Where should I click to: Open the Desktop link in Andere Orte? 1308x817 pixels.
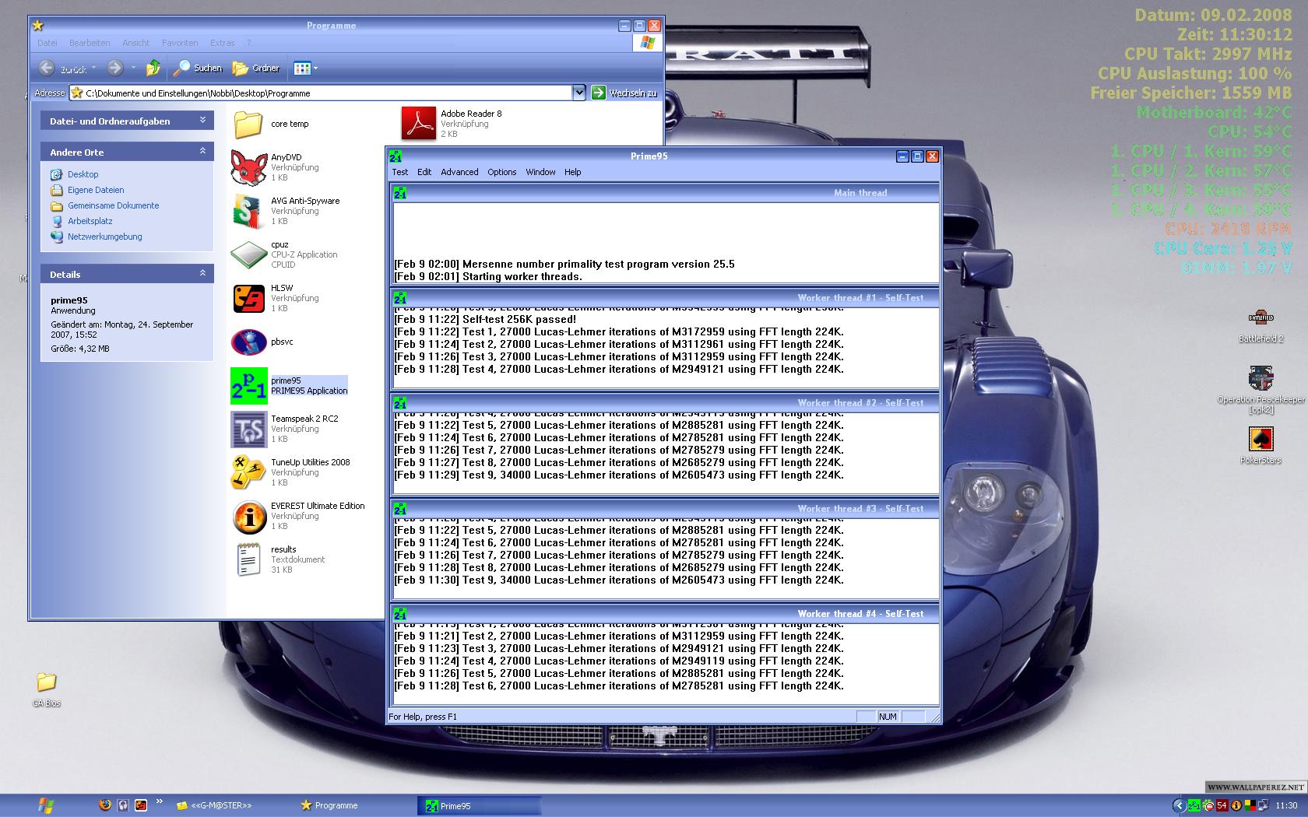pos(83,174)
